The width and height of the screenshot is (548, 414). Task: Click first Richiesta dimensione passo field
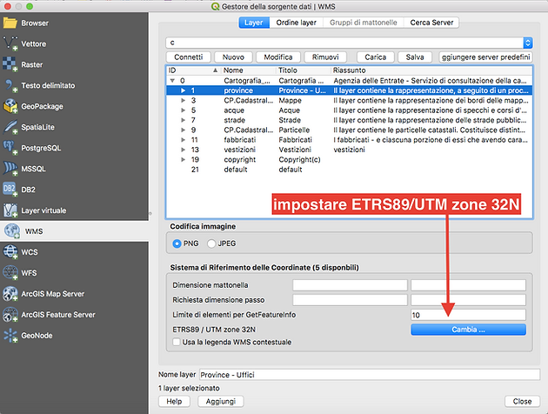pos(350,300)
